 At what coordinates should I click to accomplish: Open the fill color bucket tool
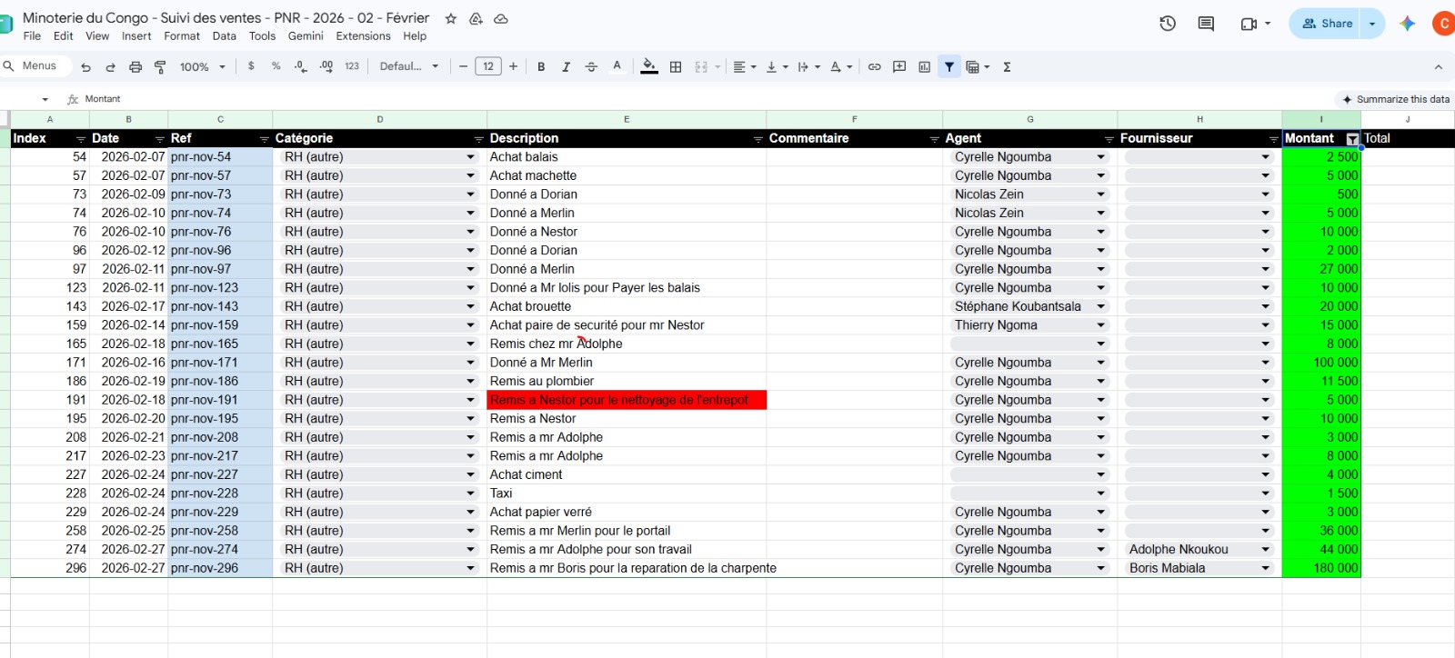point(649,66)
